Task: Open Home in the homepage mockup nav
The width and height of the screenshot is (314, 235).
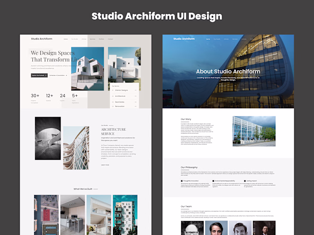Action: point(65,39)
